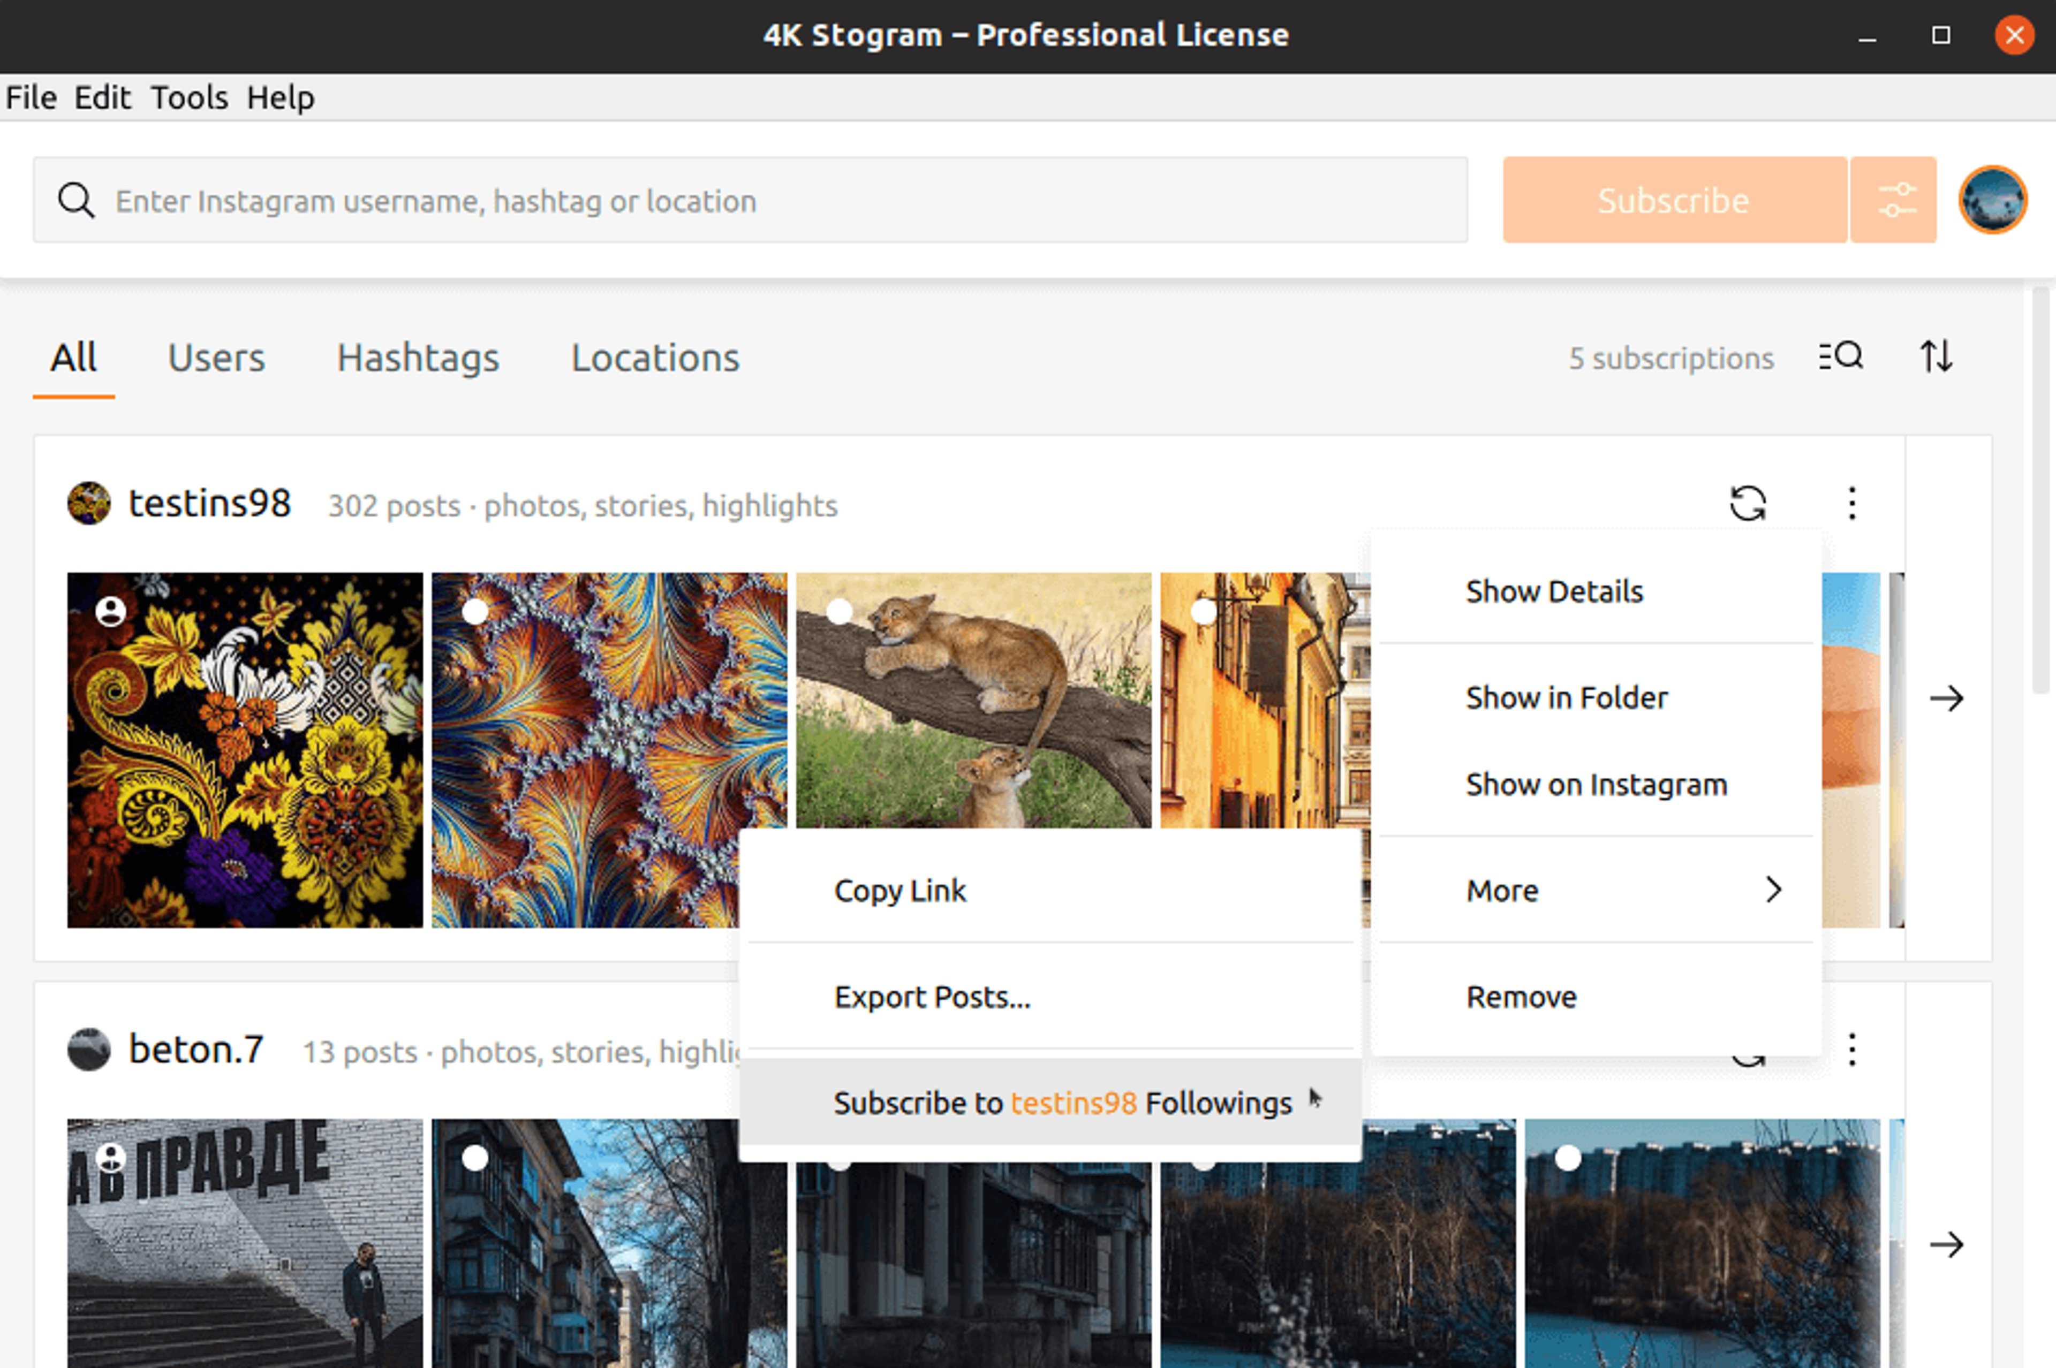Open the subscription settings sliders button
Screen dimensions: 2056x1368
click(x=1893, y=200)
